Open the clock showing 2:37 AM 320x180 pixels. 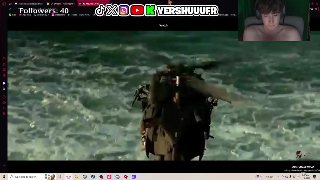[x=306, y=177]
